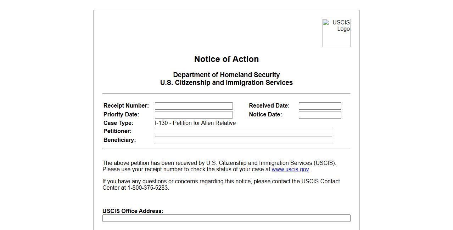Click the Notice Date label

(x=265, y=115)
